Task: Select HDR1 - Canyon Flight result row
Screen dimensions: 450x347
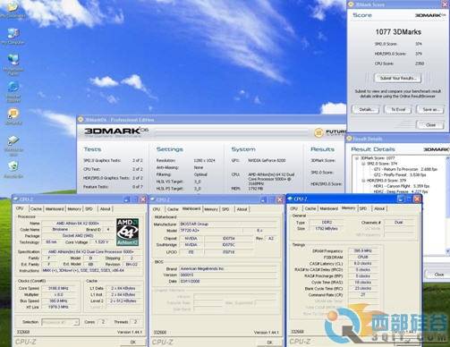Action: point(401,186)
